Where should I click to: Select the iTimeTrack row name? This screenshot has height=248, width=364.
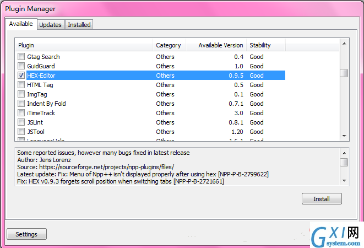[x=41, y=113]
